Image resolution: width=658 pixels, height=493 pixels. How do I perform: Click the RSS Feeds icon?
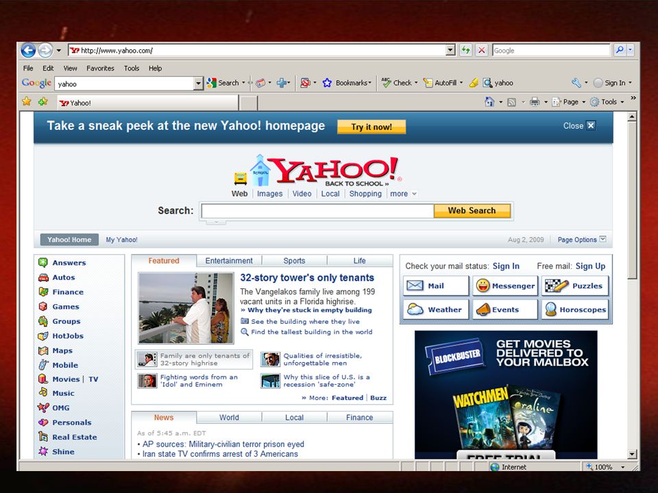click(x=511, y=101)
